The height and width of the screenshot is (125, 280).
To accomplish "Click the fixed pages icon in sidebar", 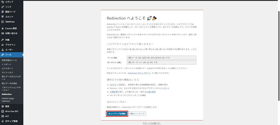I will [x=3, y=12].
